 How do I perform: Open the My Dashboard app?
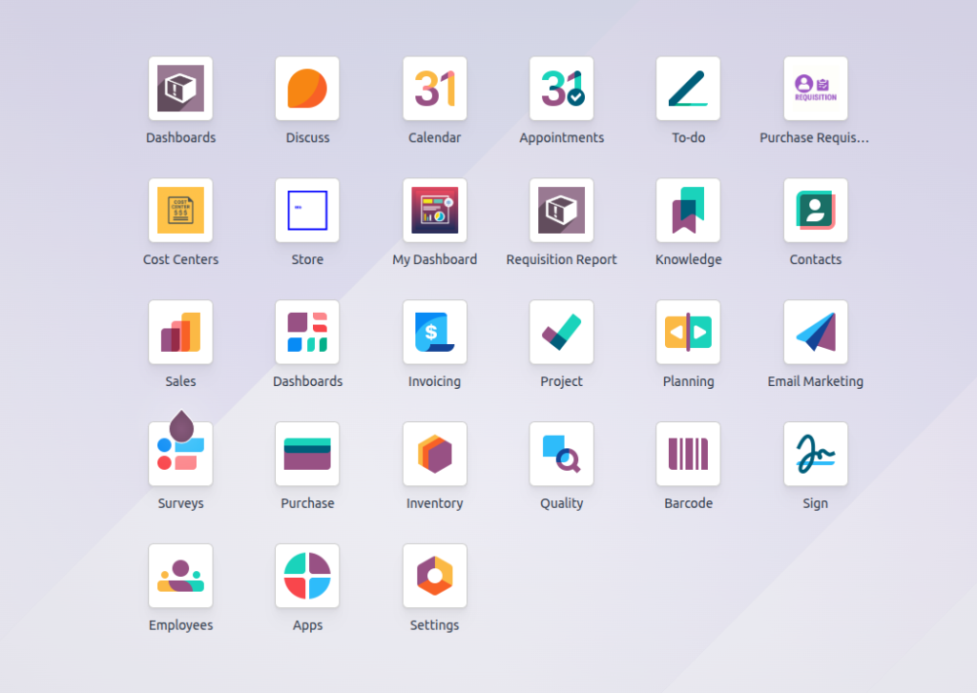coord(434,211)
